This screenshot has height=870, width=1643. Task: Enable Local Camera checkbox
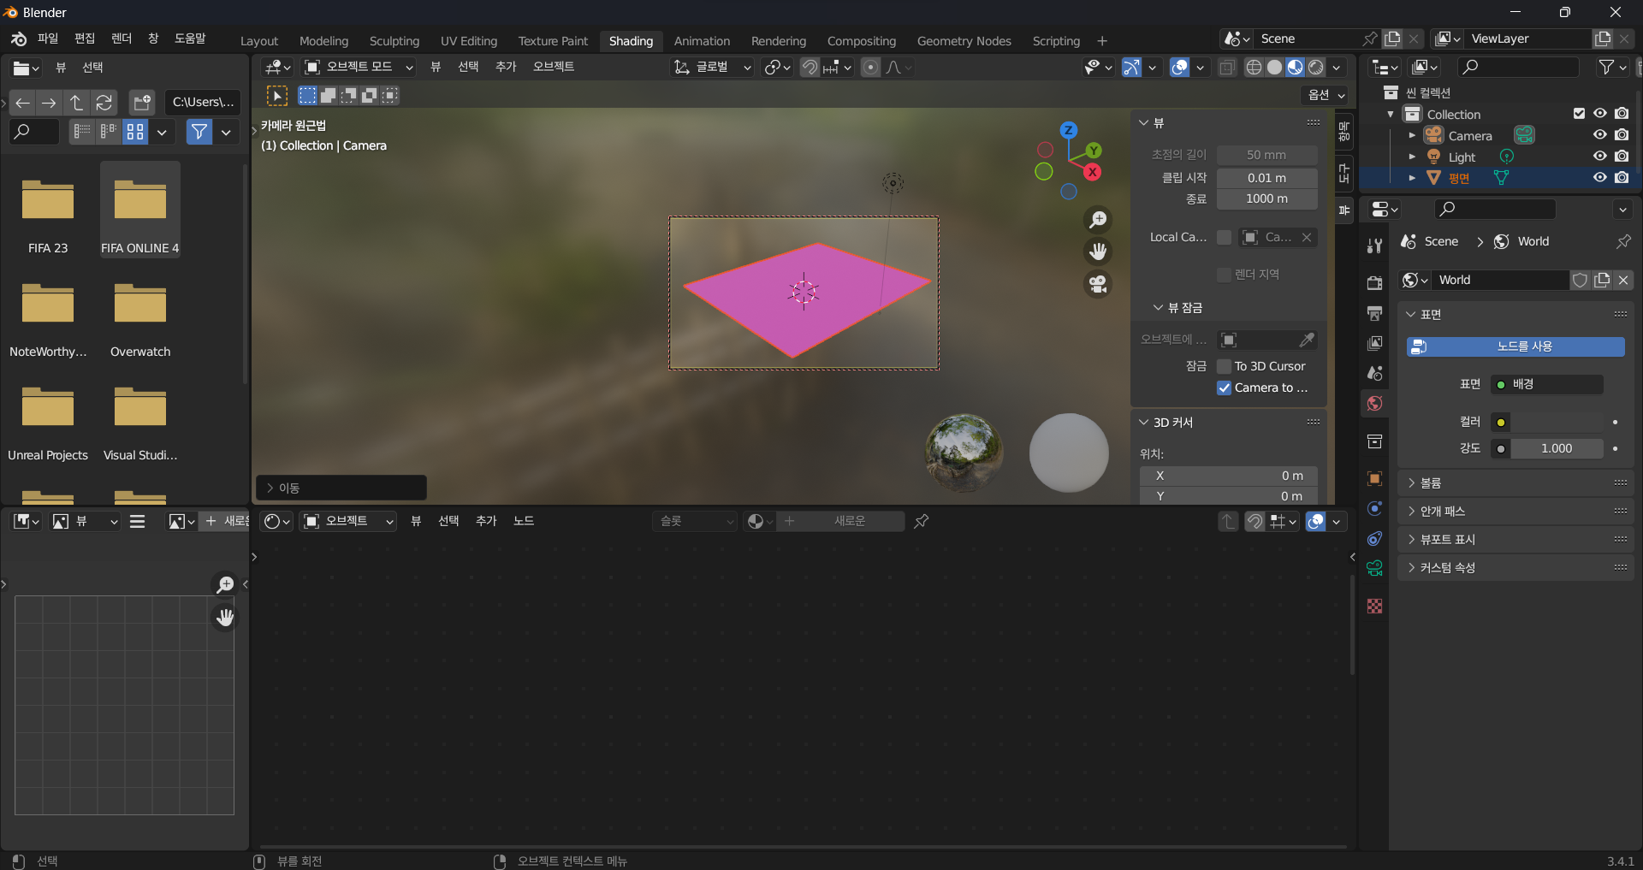(x=1225, y=237)
